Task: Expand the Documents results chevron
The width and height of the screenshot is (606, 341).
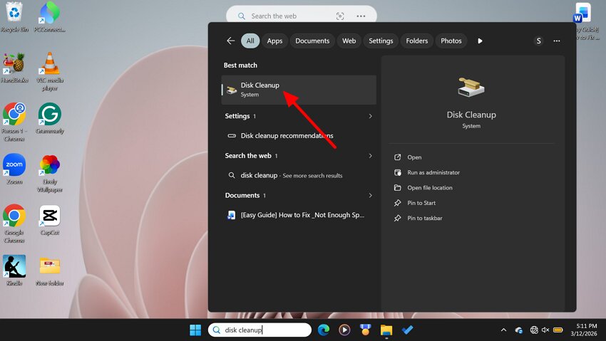Action: coord(370,196)
